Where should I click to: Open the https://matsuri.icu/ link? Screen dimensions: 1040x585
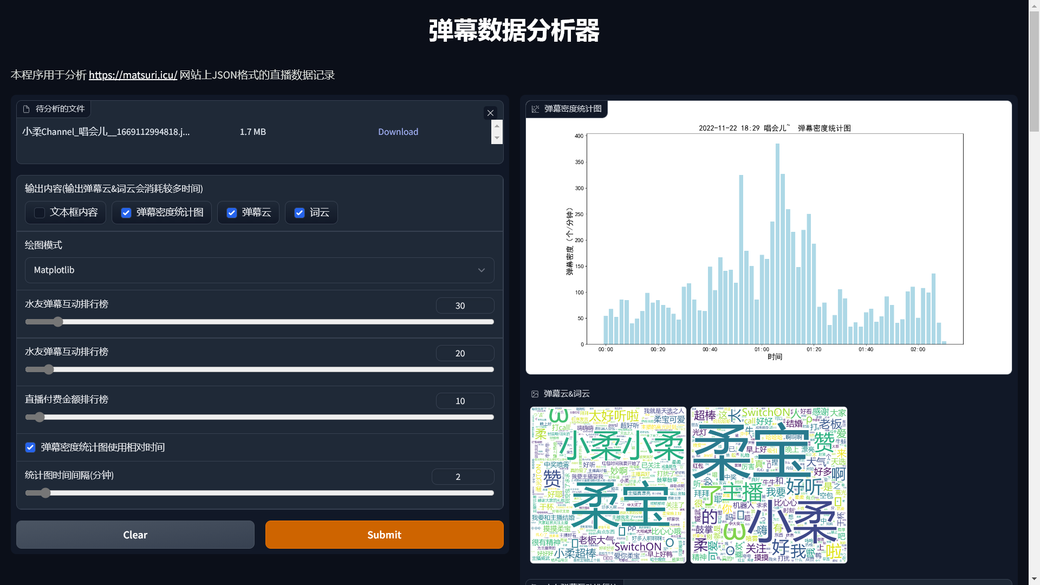tap(133, 75)
